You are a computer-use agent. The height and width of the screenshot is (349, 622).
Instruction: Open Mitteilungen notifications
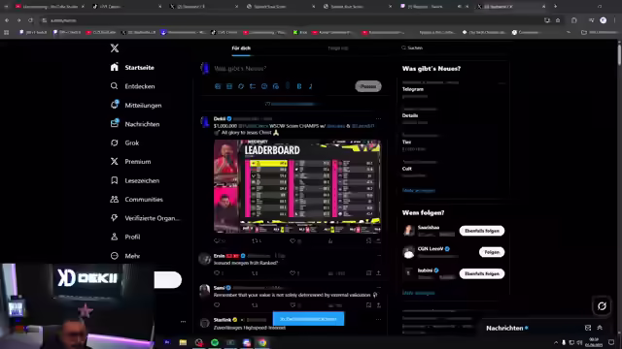[136, 106]
